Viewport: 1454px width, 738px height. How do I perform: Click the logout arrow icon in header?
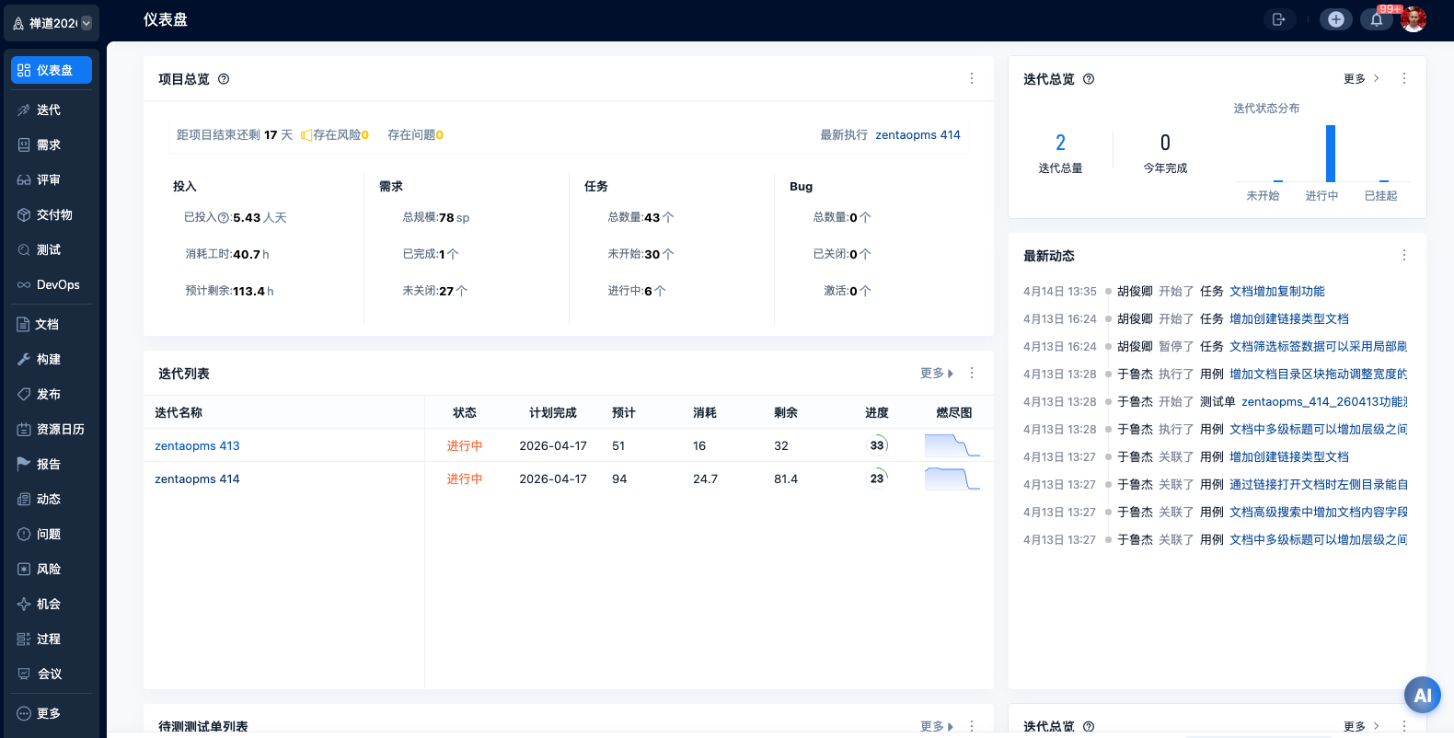point(1278,19)
